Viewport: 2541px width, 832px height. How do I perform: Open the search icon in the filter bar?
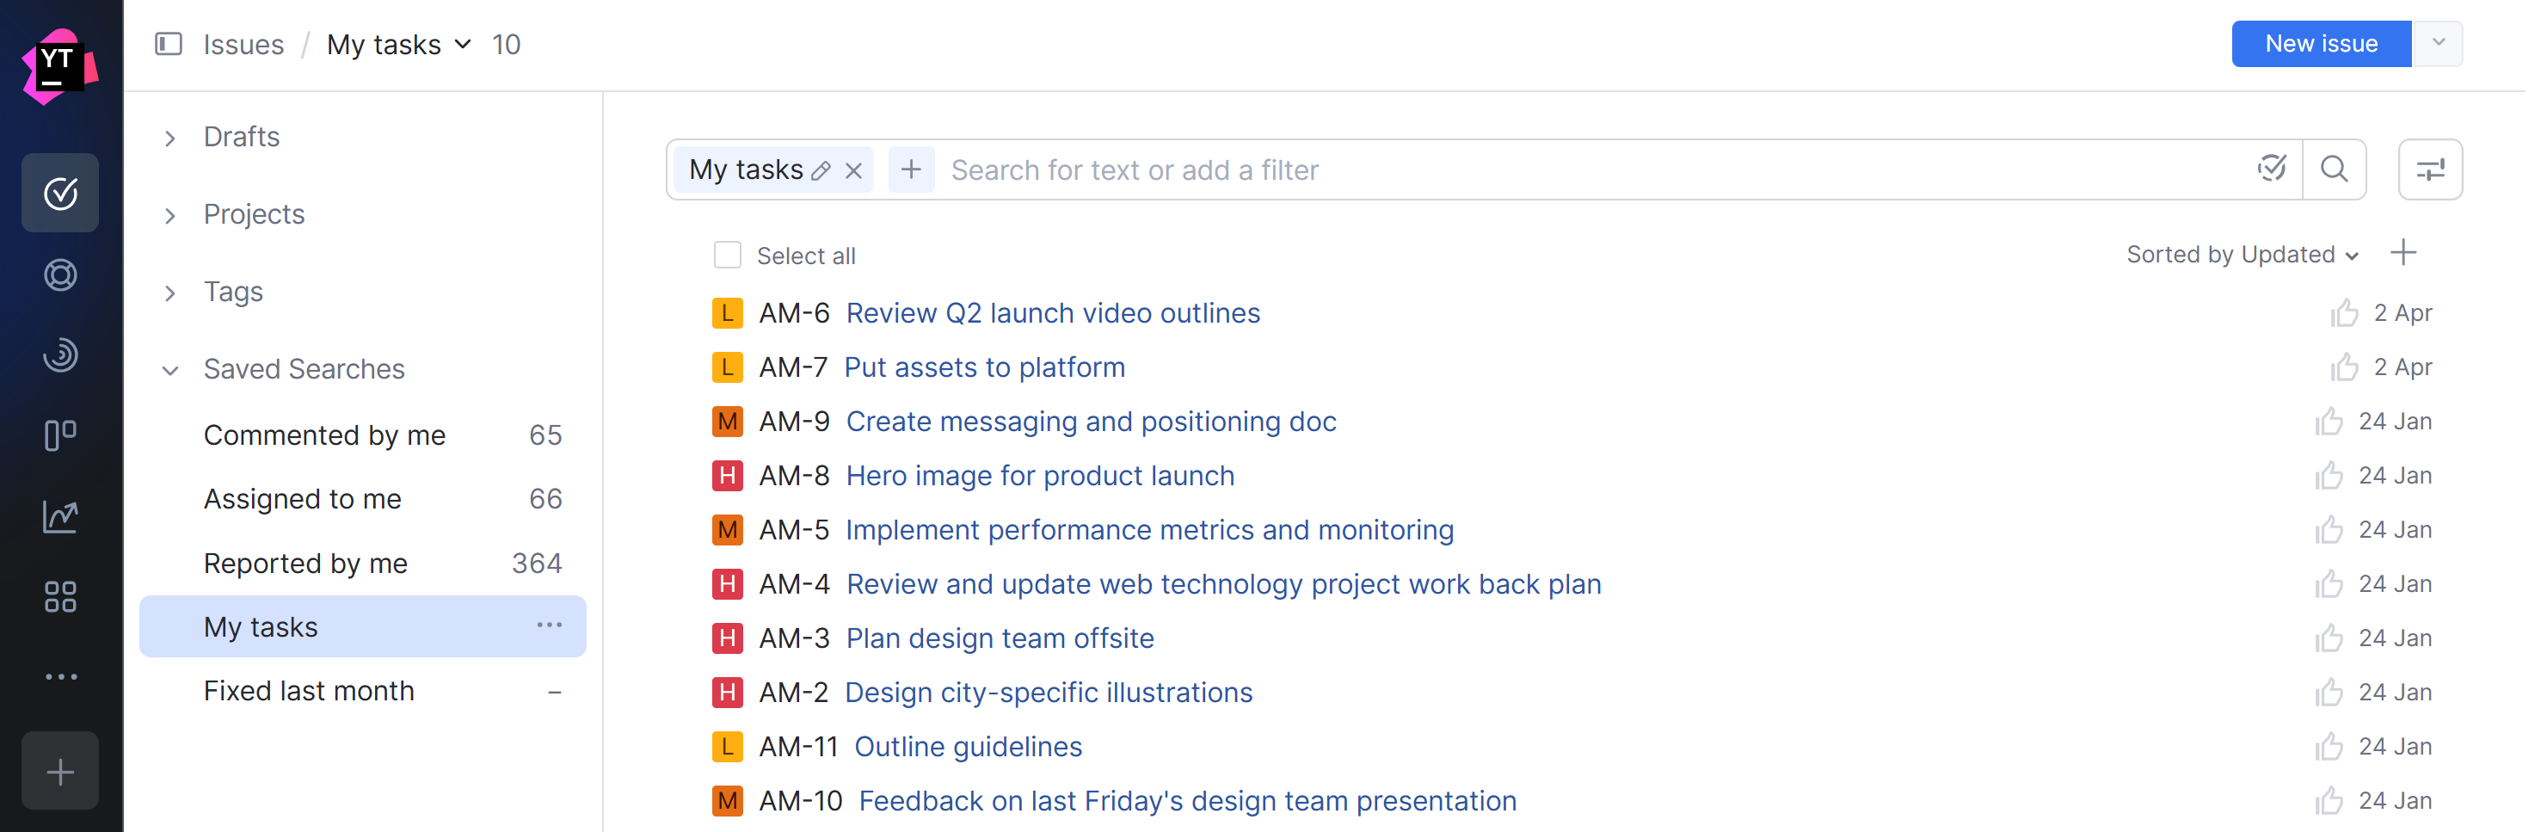pyautogui.click(x=2334, y=169)
